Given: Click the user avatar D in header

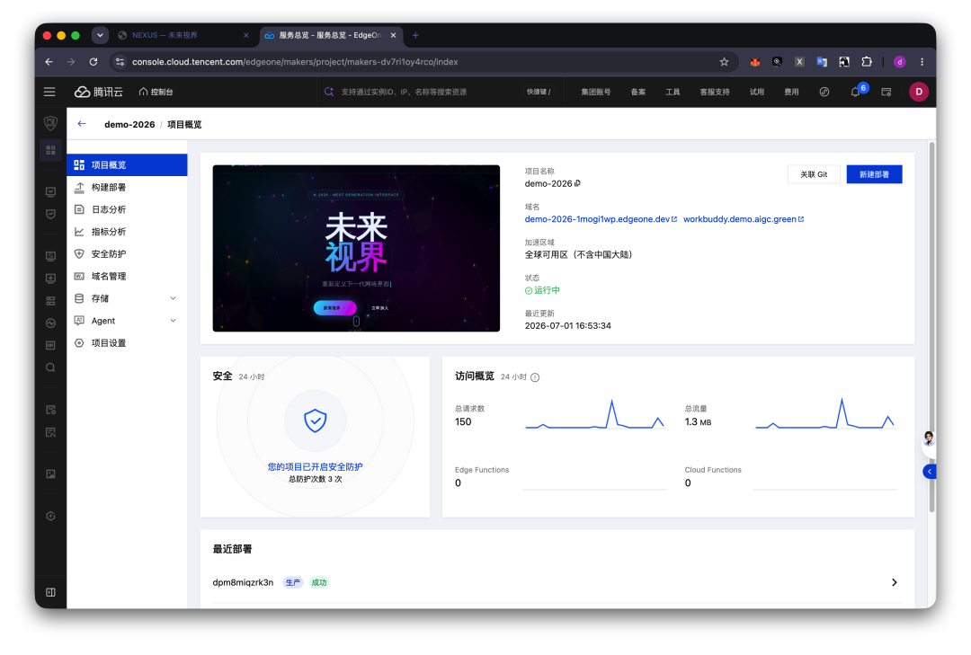Looking at the screenshot, I should pyautogui.click(x=918, y=92).
